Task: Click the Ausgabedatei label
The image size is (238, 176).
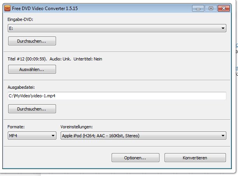Action: point(19,87)
